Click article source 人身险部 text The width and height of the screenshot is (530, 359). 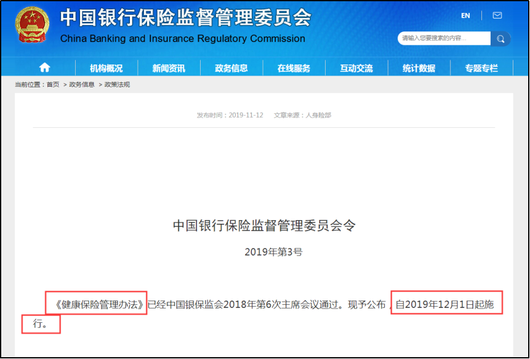318,116
